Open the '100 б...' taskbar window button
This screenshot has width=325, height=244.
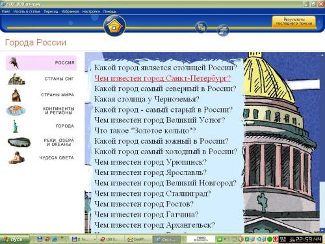pyautogui.click(x=111, y=239)
